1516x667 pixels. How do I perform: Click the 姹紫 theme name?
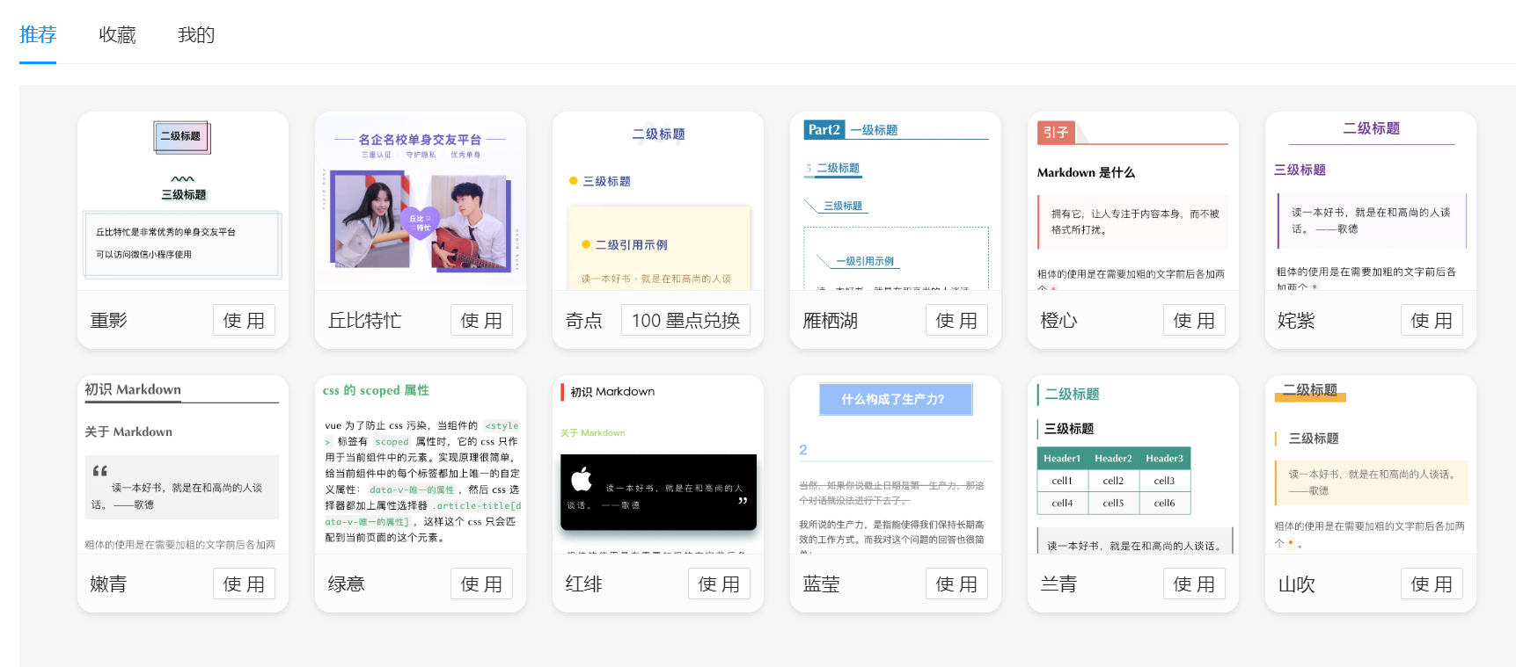[1296, 321]
